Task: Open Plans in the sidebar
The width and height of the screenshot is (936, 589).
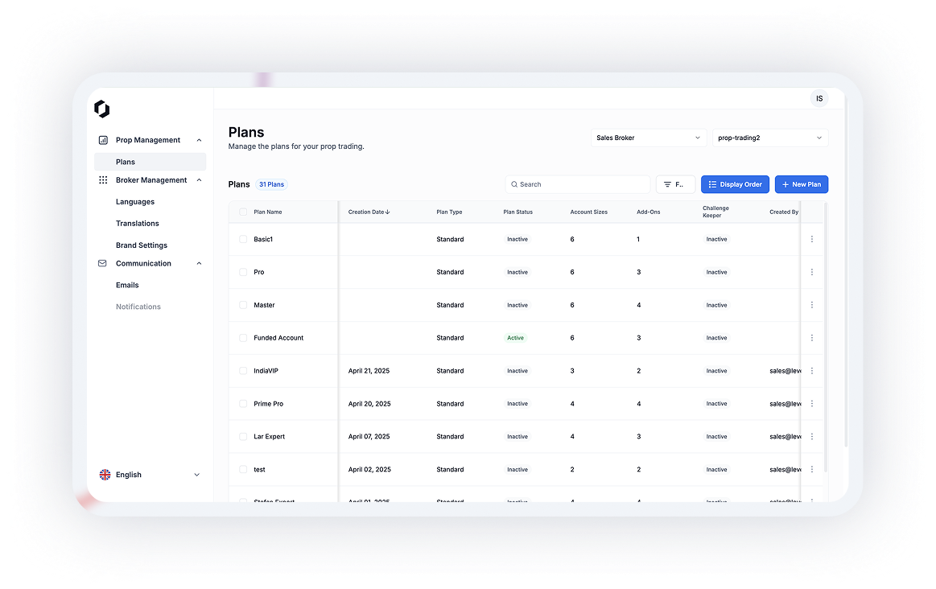Action: pos(150,162)
